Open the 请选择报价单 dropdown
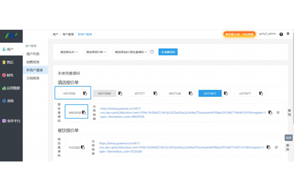Viewport: 294px width, 191px height. coord(96,52)
